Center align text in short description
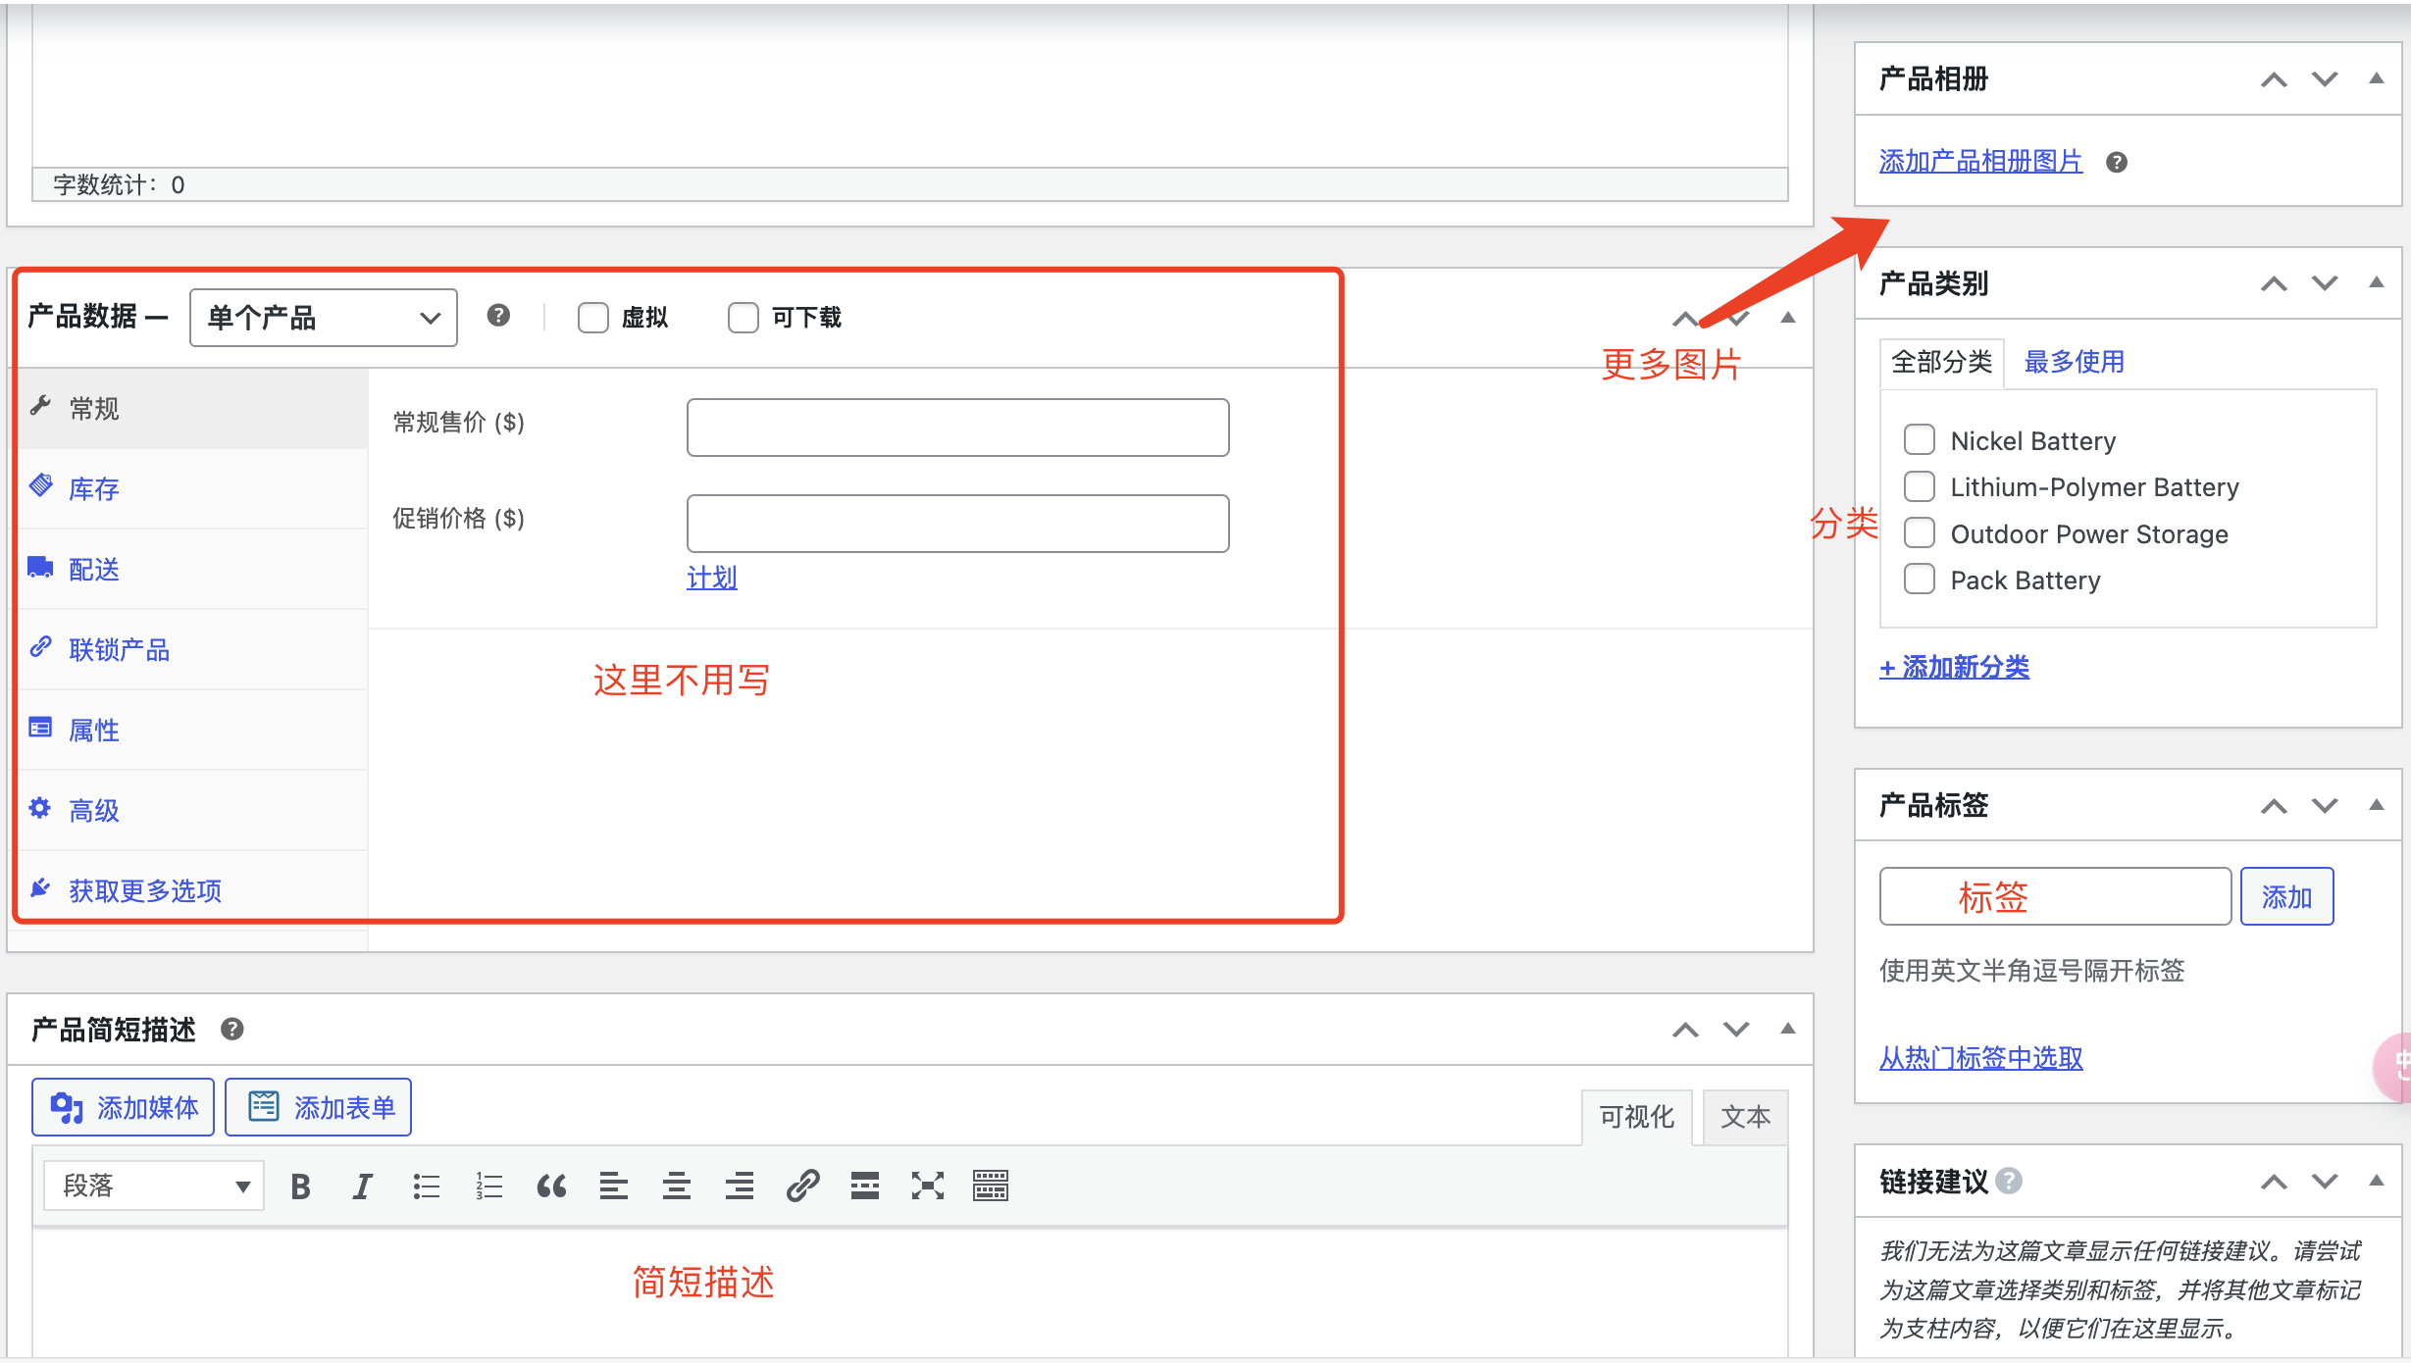The image size is (2411, 1363). pos(677,1186)
